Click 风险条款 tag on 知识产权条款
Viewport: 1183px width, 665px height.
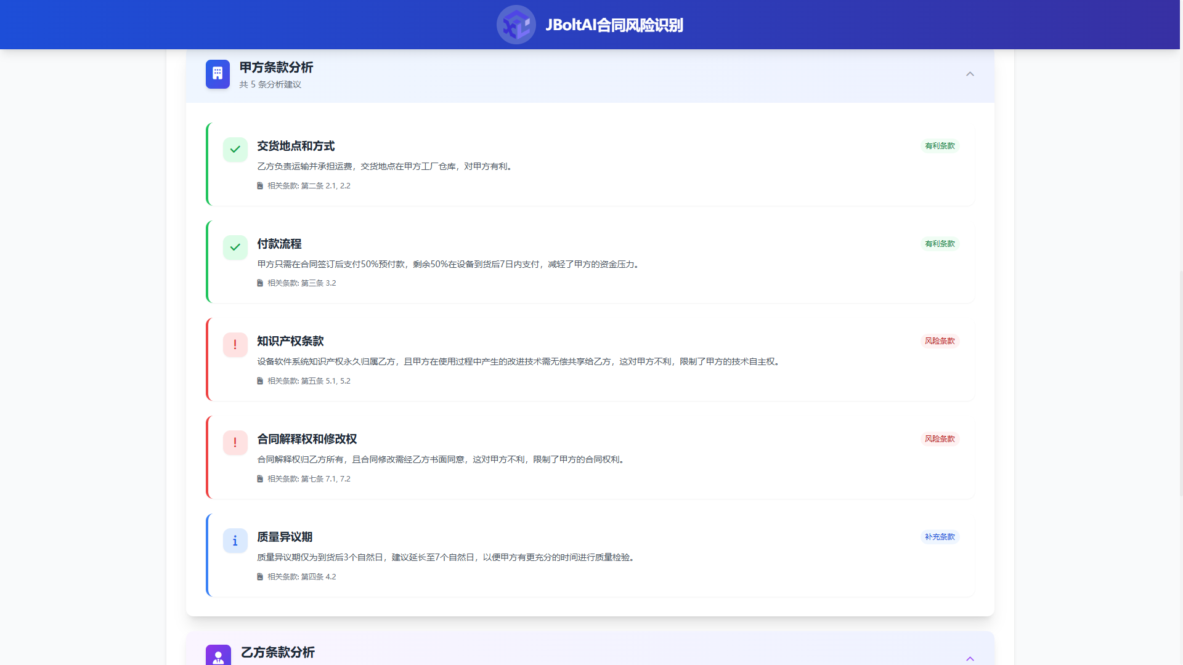click(x=940, y=341)
